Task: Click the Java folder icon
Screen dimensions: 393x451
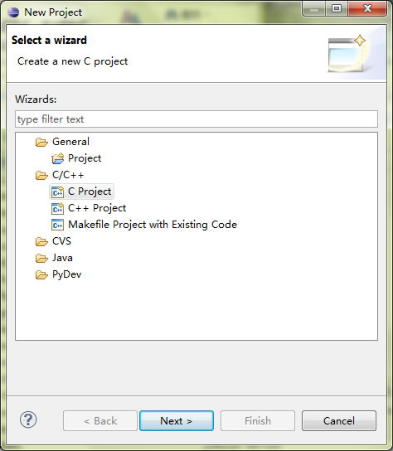Action: [x=41, y=259]
